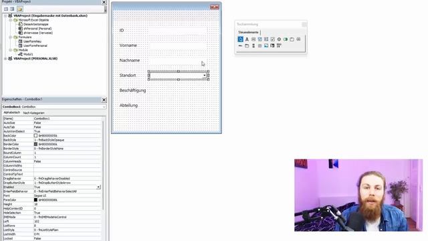Image resolution: width=428 pixels, height=241 pixels.
Task: Choose the Image control in toolbox
Action: [x=266, y=46]
